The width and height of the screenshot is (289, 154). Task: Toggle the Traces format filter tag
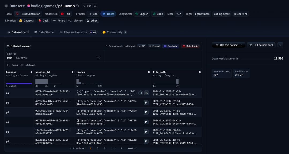tap(108, 14)
